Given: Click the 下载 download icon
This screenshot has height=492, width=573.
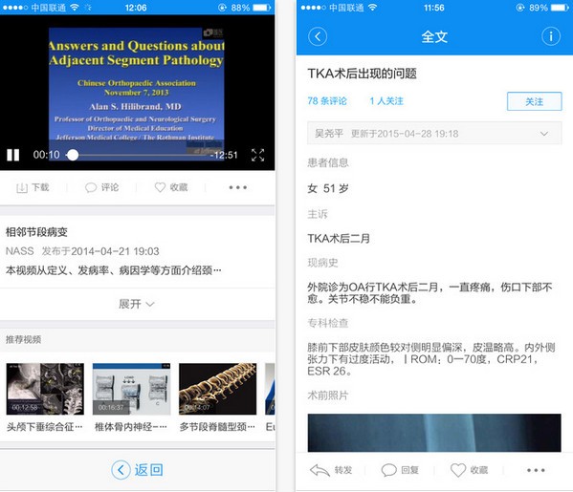Looking at the screenshot, I should pos(22,188).
